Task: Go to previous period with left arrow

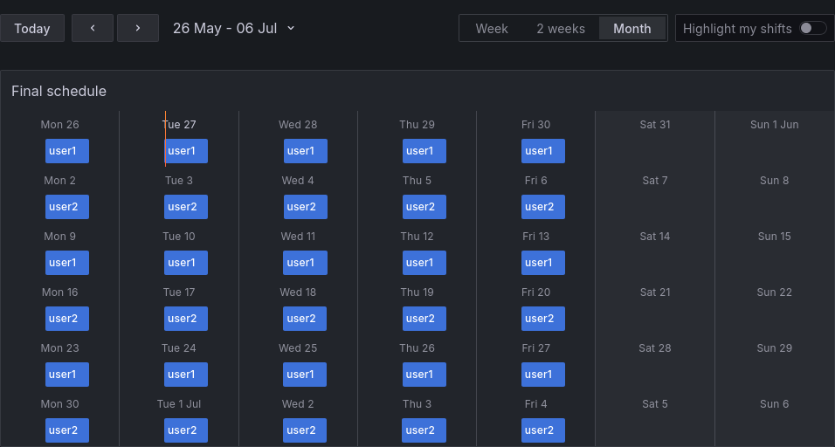Action: coord(93,28)
